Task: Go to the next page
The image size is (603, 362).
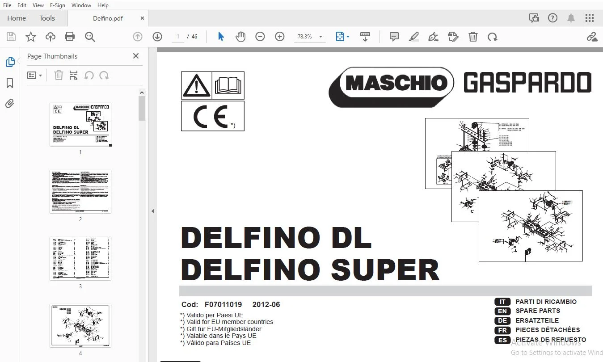Action: 157,37
